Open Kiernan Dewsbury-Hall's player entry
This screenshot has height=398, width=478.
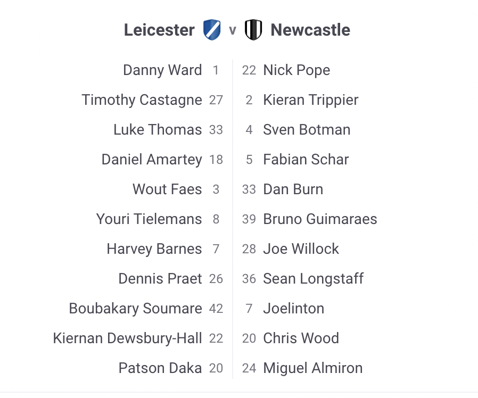point(128,338)
